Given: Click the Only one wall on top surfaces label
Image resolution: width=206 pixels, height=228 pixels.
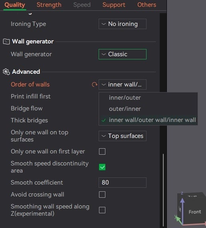Looking at the screenshot, I should [x=40, y=136].
